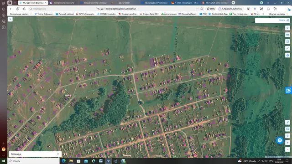Open Визуальные закладки bookmark dropdown
Image resolution: width=292 pixels, height=164 pixels.
click(21, 14)
